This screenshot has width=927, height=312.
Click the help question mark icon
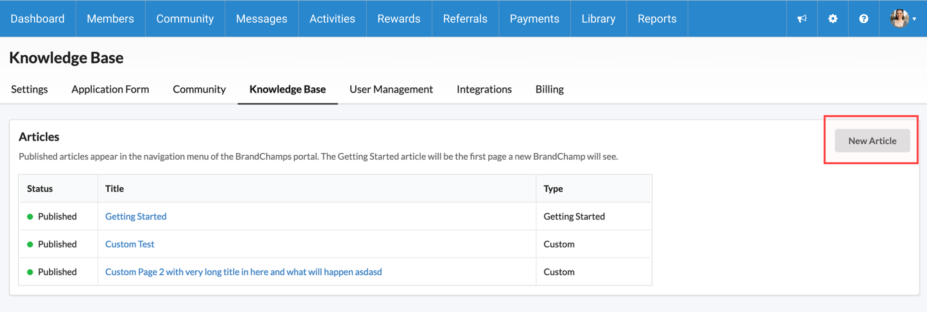click(x=864, y=19)
